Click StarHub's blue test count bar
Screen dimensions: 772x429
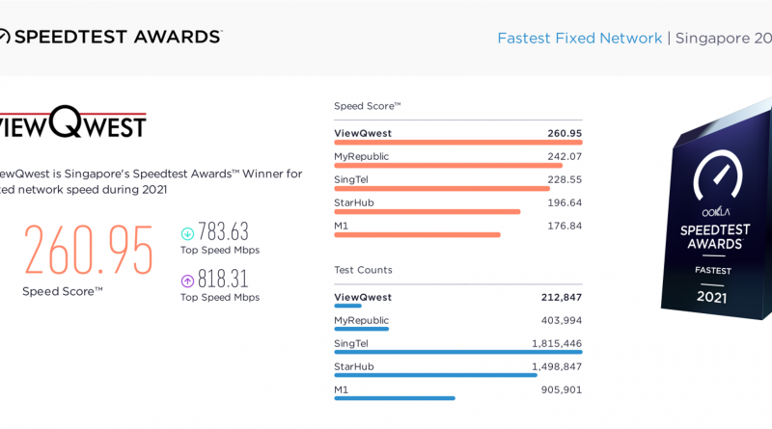click(x=436, y=375)
